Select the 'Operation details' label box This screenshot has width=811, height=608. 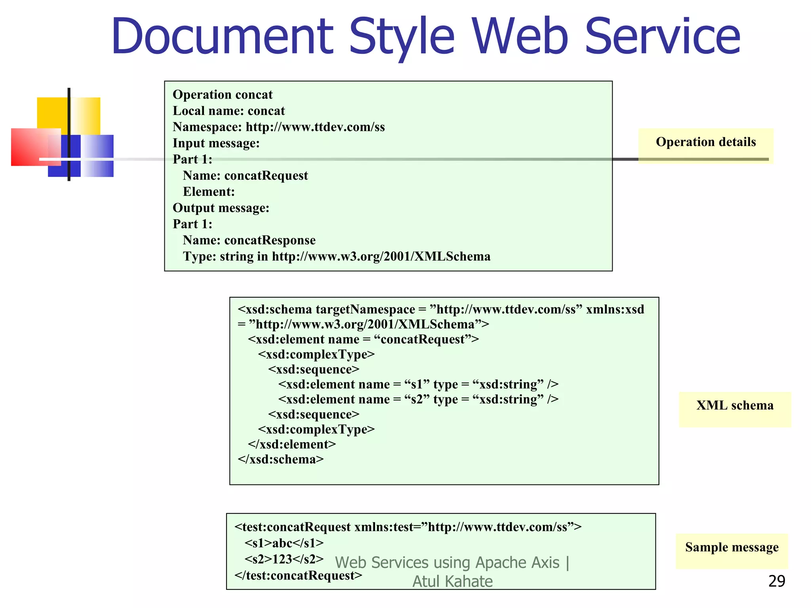[706, 146]
